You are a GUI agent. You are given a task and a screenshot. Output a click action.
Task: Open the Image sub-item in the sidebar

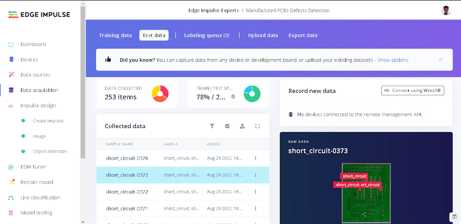(39, 136)
